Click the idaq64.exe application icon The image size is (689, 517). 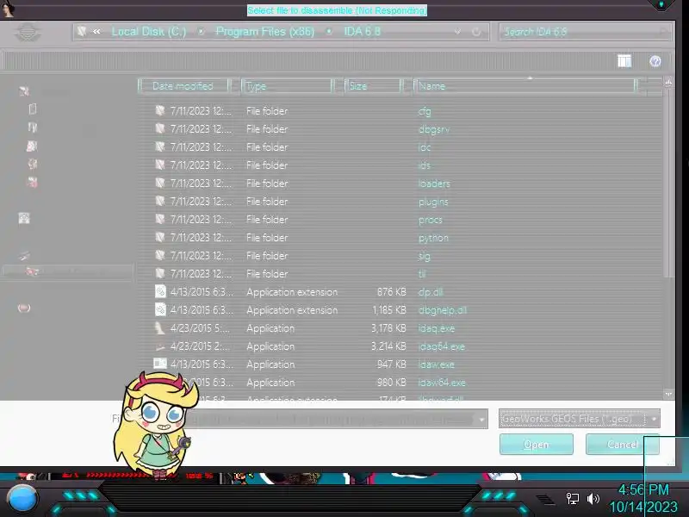click(x=160, y=346)
